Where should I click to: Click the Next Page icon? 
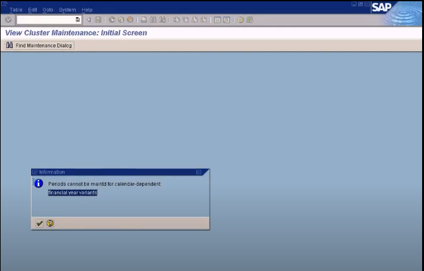195,20
